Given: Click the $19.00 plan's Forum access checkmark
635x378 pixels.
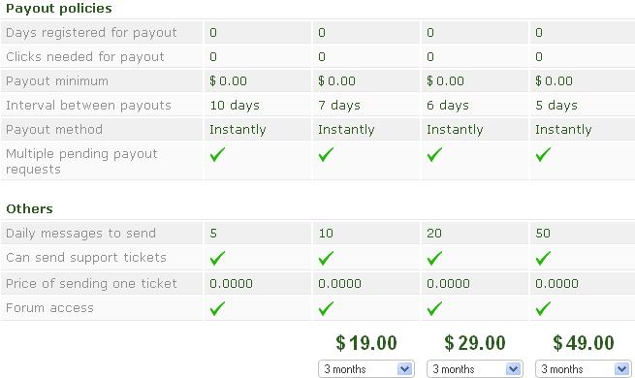Looking at the screenshot, I should tap(326, 308).
